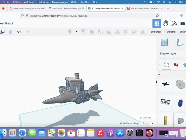Viewport: 186px width, 140px height.
Task: Select the 3D design grid view icon
Action: (x=157, y=23)
